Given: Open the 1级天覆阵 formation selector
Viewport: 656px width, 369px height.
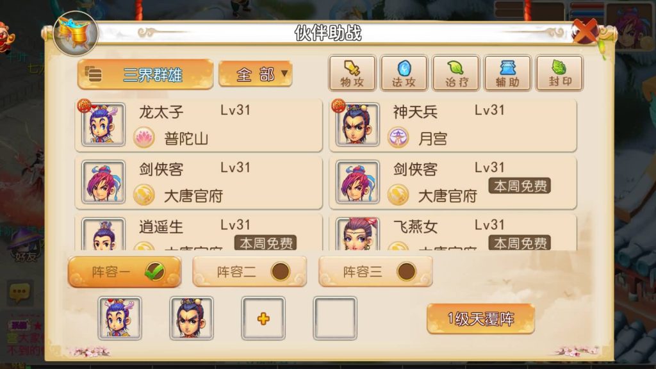Looking at the screenshot, I should tap(480, 319).
